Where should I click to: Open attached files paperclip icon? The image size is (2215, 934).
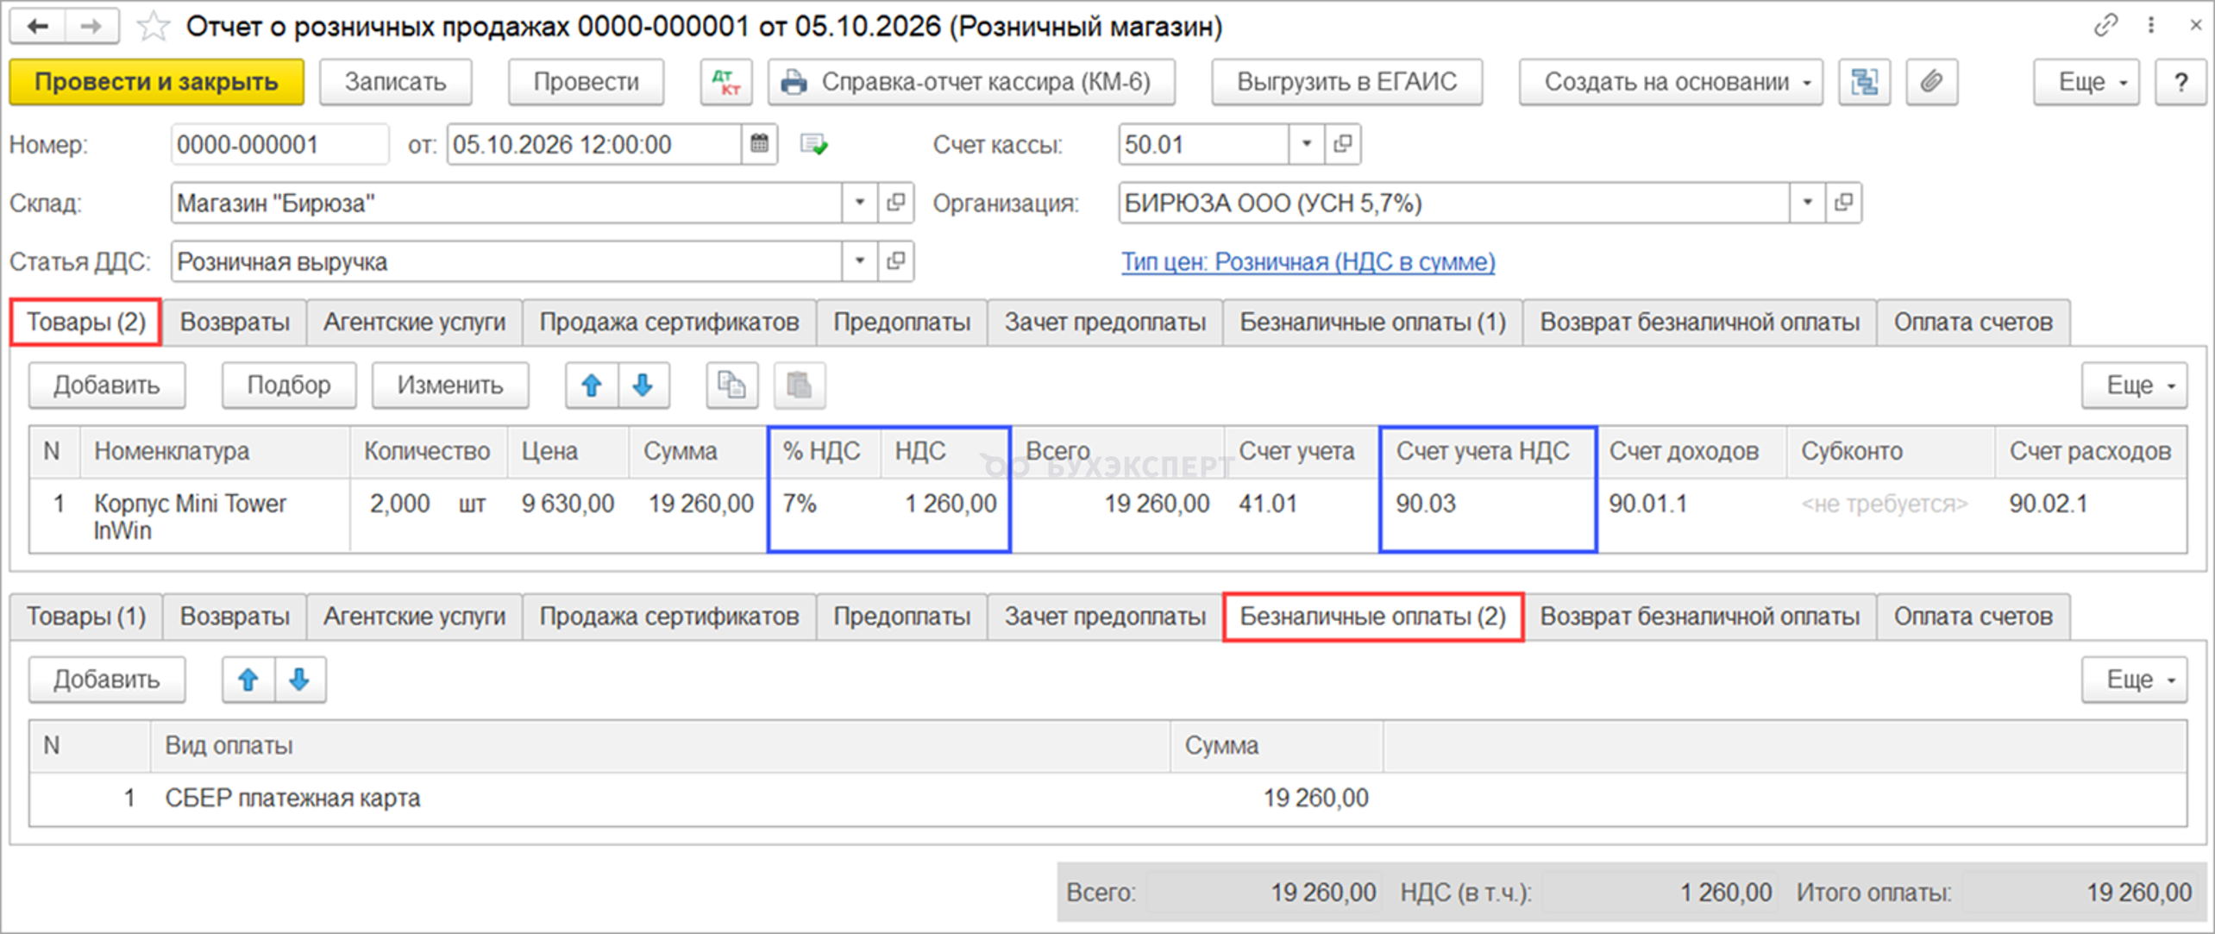tap(1931, 82)
